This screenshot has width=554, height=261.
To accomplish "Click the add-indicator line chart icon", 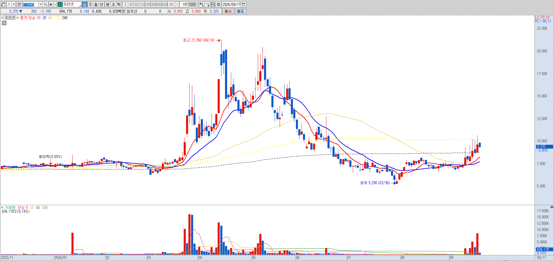I will tap(207, 4).
